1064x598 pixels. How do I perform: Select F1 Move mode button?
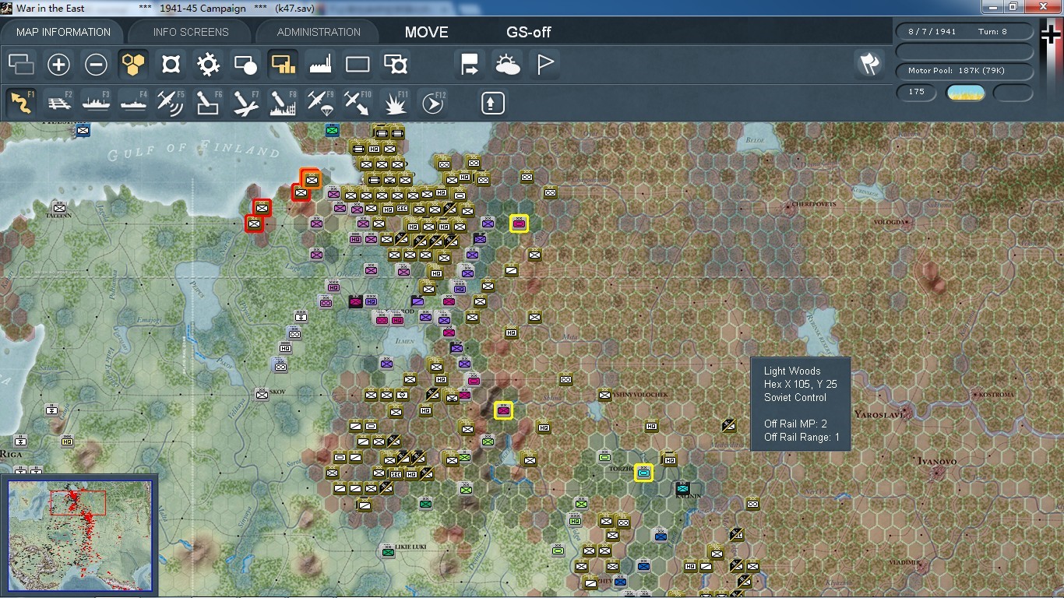[21, 103]
